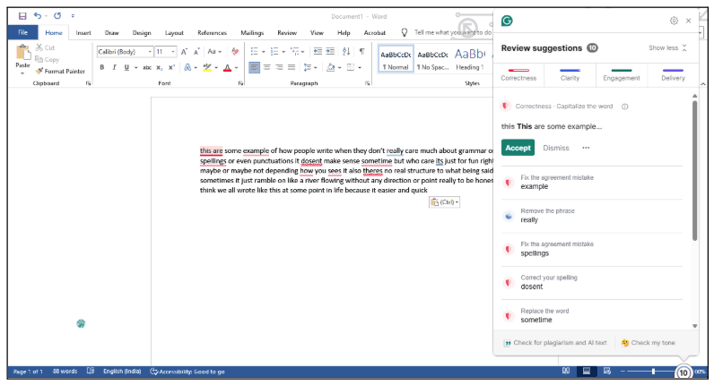The height and width of the screenshot is (385, 714).
Task: Center align the paragraph
Action: tap(266, 67)
